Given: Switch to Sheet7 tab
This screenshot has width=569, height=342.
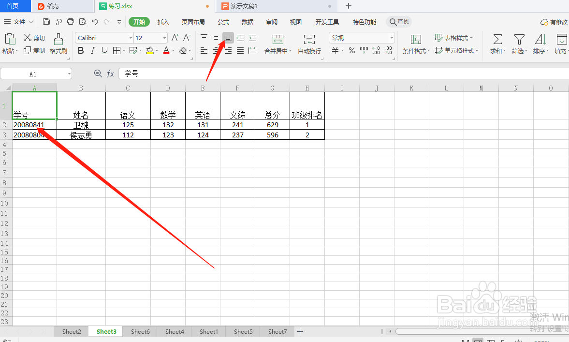Looking at the screenshot, I should (x=277, y=331).
